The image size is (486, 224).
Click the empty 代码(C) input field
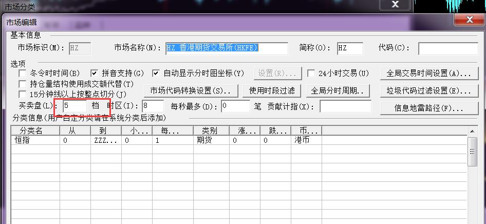[448, 48]
